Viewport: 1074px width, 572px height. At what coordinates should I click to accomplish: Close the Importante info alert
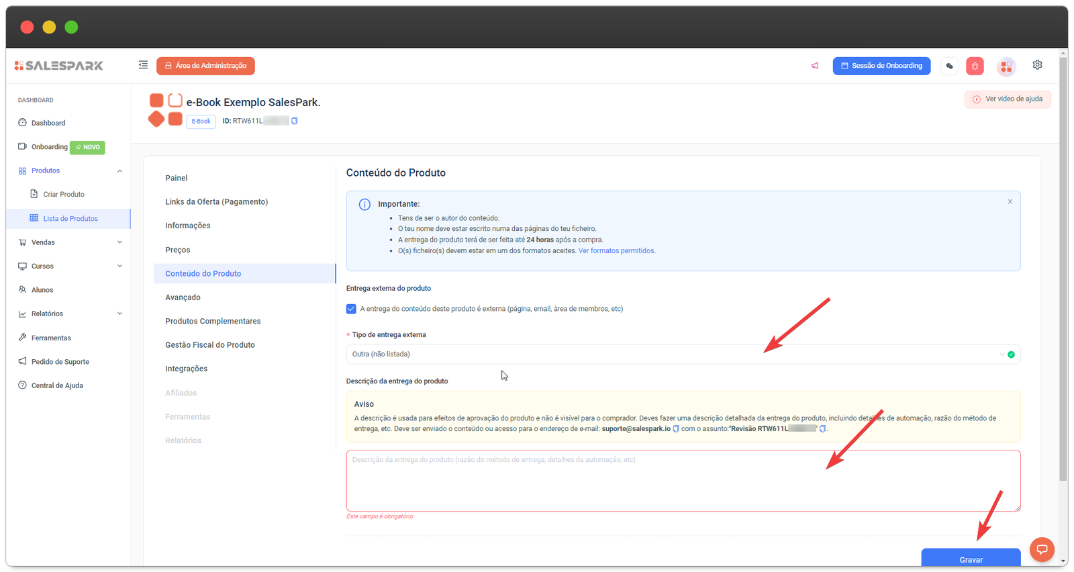1010,201
